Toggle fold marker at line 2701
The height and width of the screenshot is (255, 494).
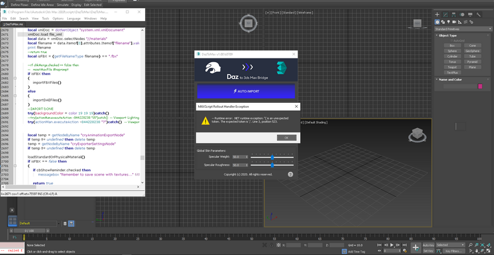(x=15, y=166)
